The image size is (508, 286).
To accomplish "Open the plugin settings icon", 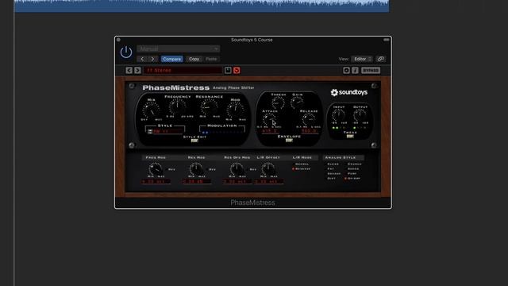I will (x=346, y=71).
